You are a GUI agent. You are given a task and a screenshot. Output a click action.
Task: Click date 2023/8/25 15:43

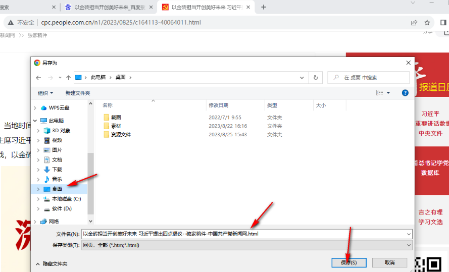coord(228,134)
